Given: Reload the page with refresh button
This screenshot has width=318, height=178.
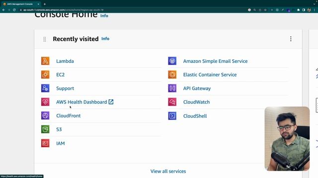Looking at the screenshot, I should point(14,10).
